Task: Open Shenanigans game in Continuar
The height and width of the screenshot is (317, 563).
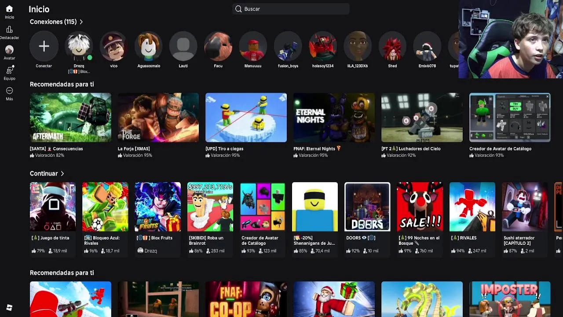Action: (315, 206)
